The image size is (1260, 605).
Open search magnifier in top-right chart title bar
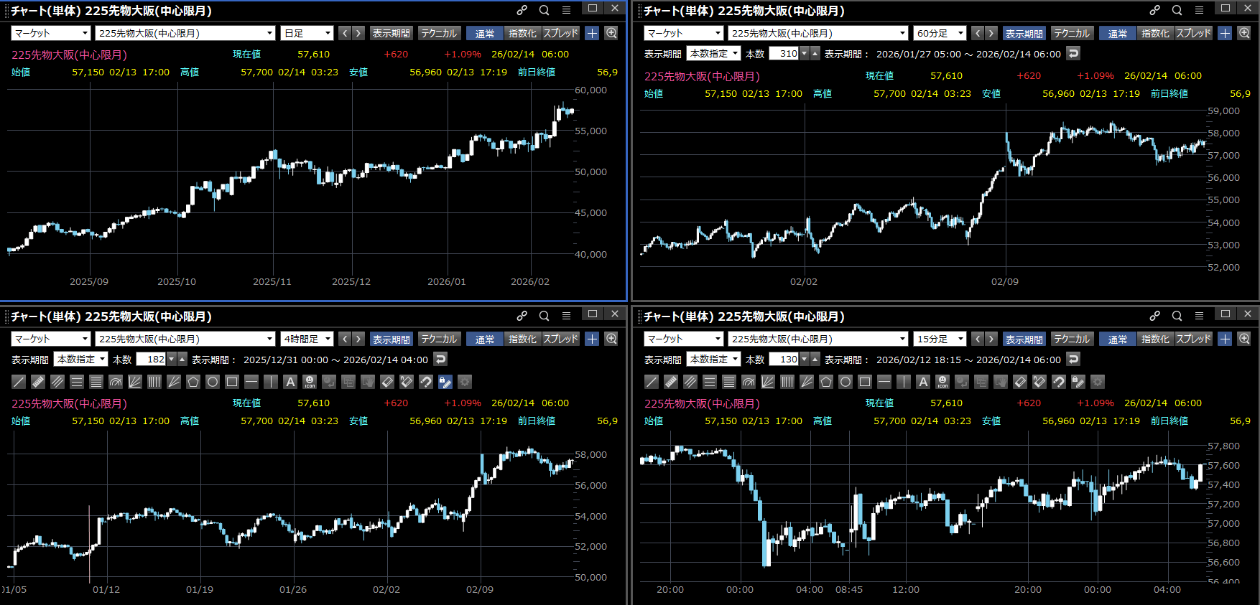tap(1177, 10)
